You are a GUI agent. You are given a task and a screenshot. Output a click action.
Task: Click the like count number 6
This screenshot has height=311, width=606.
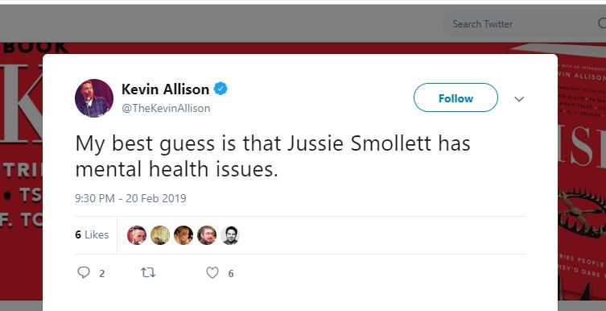click(231, 274)
